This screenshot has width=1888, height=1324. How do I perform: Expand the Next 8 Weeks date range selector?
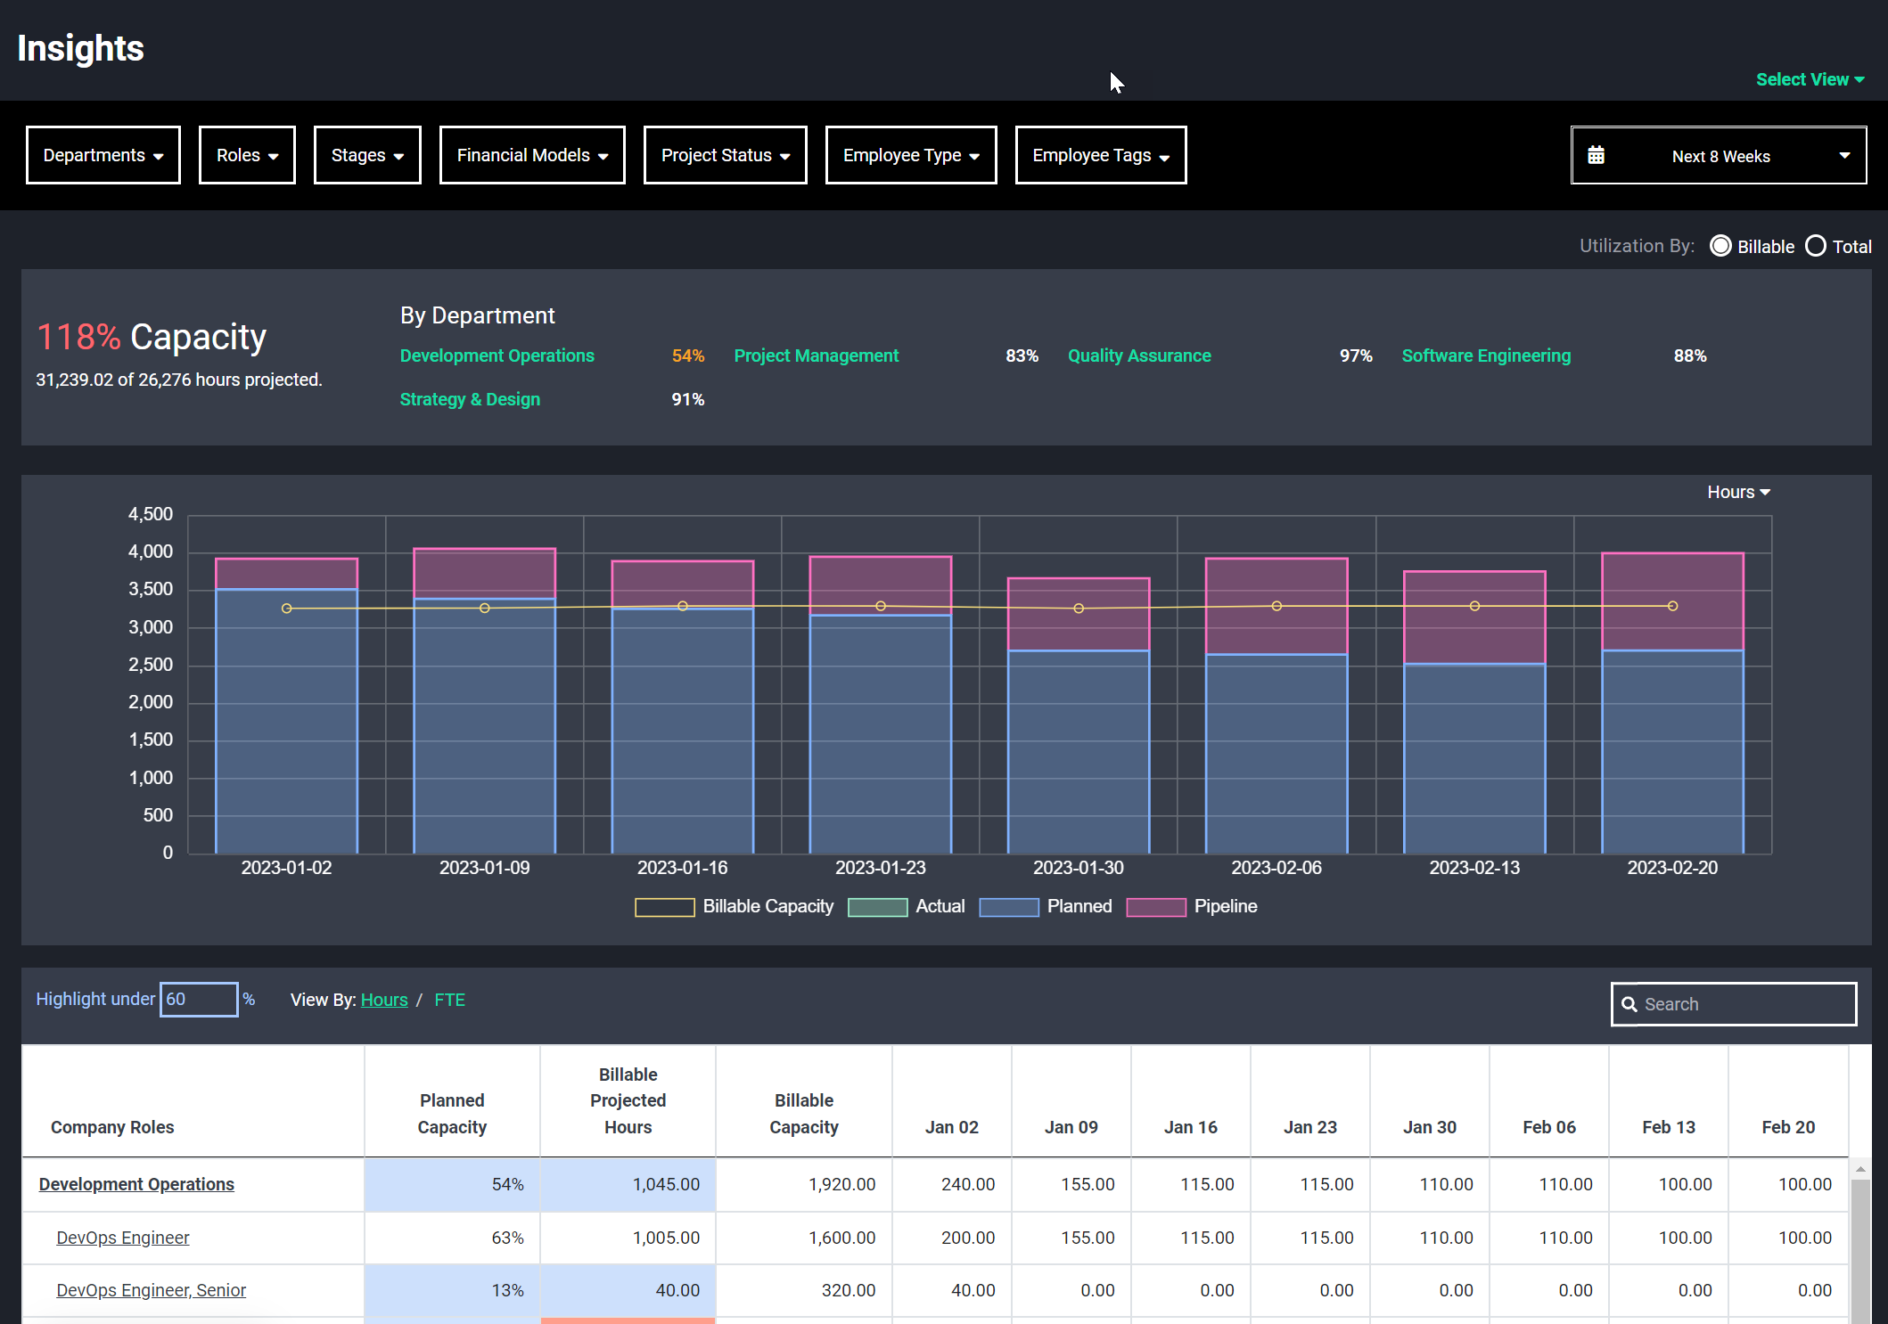[x=1843, y=154]
